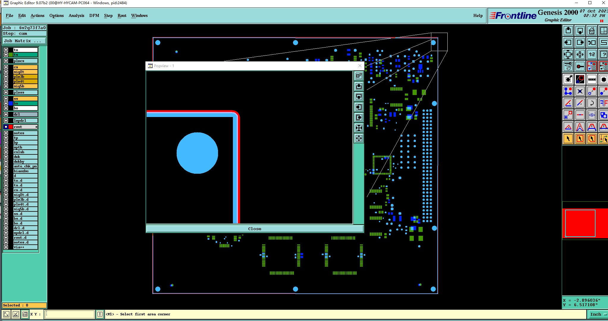Screen dimensions: 608x321
Task: Click the Popview pan up icon
Action: [x=359, y=86]
